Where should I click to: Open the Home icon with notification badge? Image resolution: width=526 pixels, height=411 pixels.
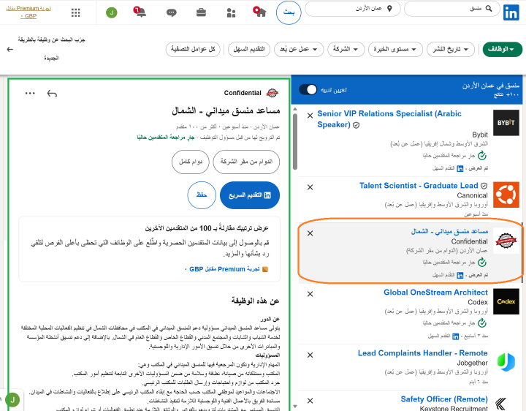[x=259, y=12]
